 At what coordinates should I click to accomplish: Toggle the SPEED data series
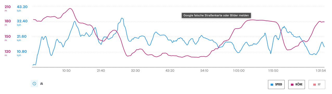(276, 84)
